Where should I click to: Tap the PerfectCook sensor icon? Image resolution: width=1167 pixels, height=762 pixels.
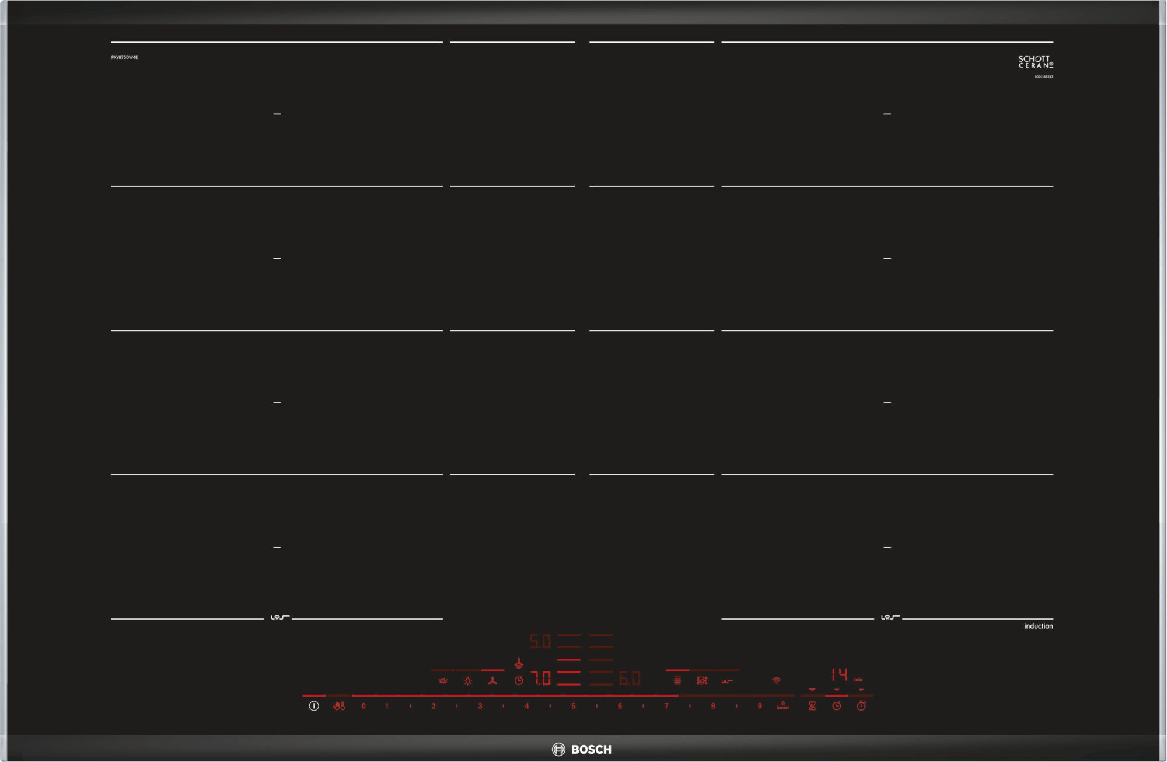point(702,681)
